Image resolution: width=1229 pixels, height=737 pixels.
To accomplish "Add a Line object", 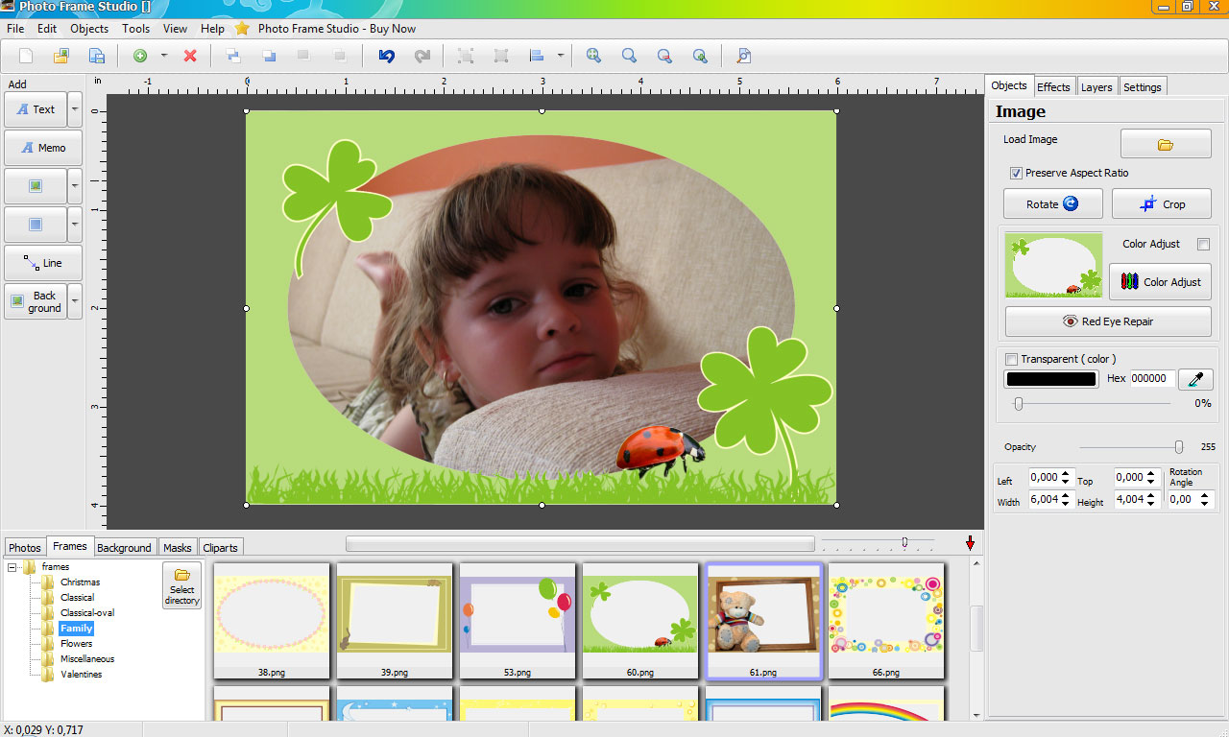I will pos(43,263).
